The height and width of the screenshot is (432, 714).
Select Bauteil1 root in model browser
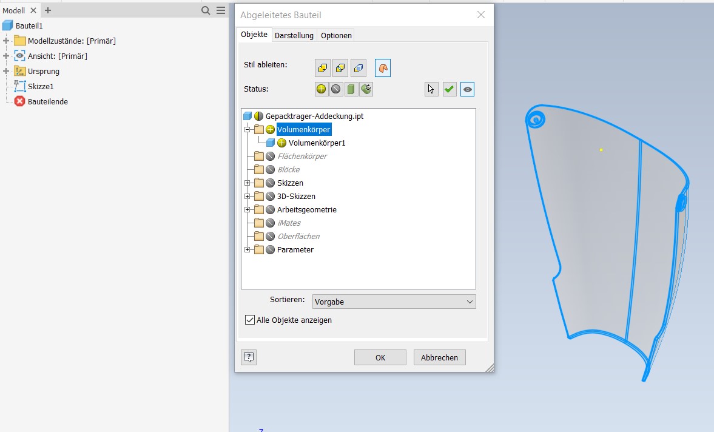pyautogui.click(x=29, y=26)
